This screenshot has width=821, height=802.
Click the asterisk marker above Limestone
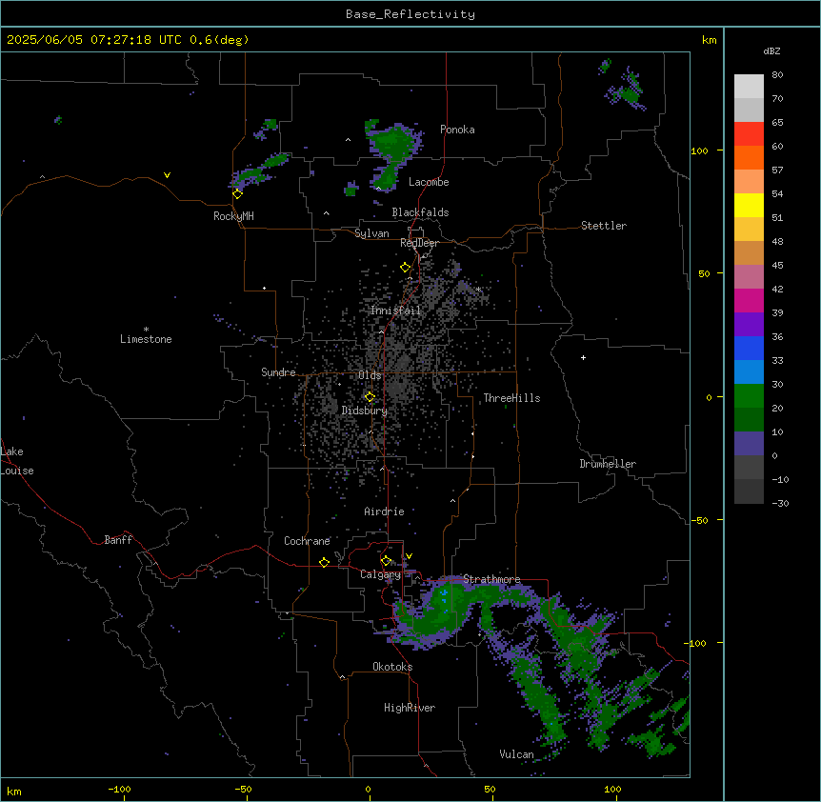(x=146, y=330)
